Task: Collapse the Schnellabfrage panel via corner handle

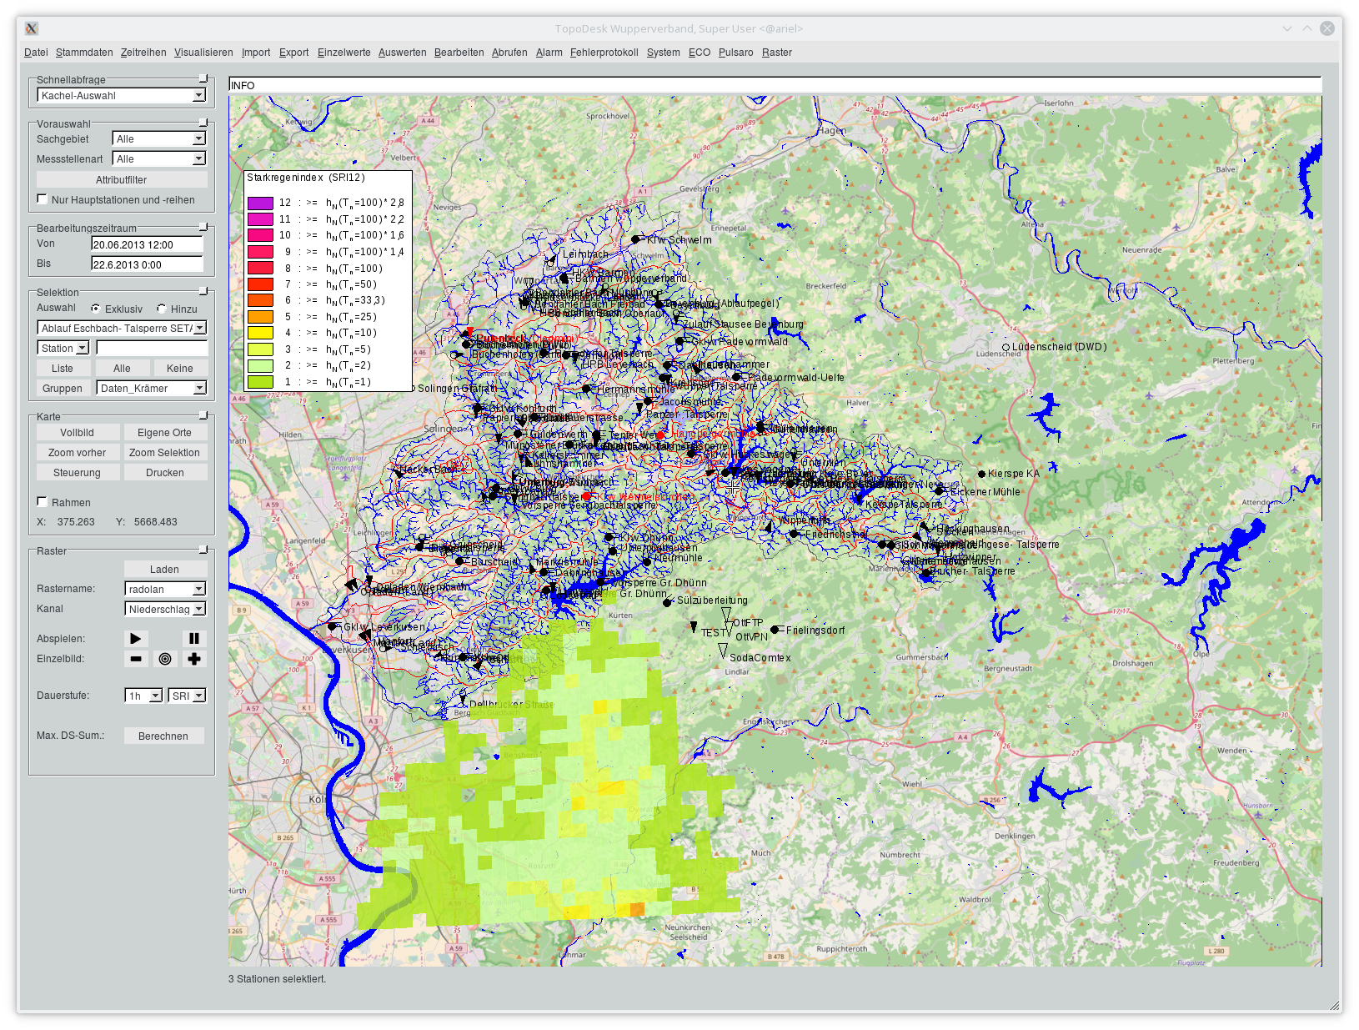Action: (x=203, y=78)
